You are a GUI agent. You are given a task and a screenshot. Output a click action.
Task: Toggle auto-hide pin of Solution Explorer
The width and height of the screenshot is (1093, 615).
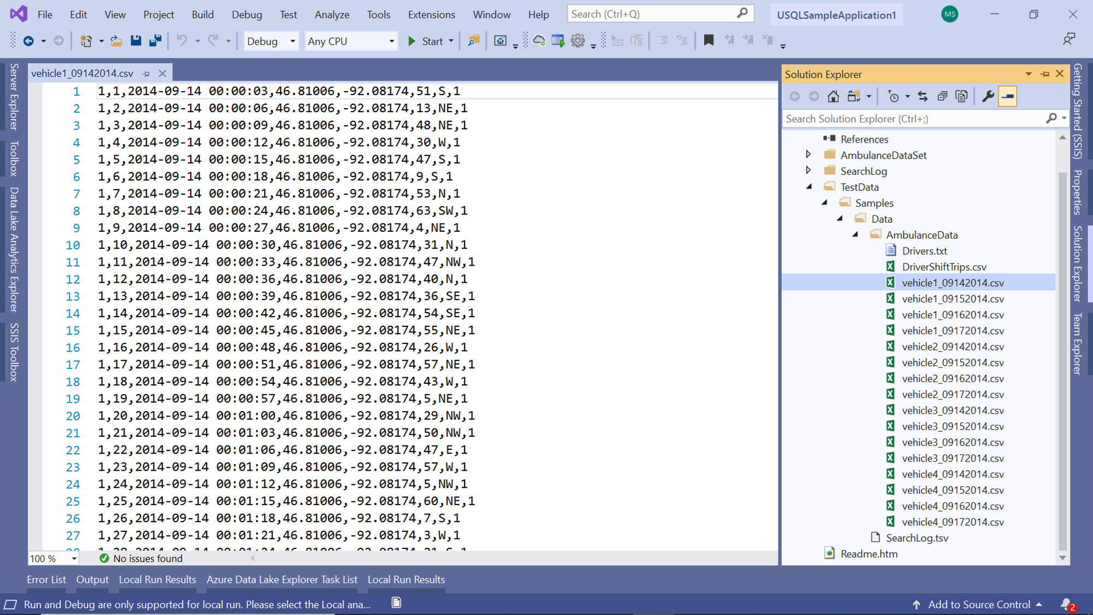click(x=1044, y=74)
